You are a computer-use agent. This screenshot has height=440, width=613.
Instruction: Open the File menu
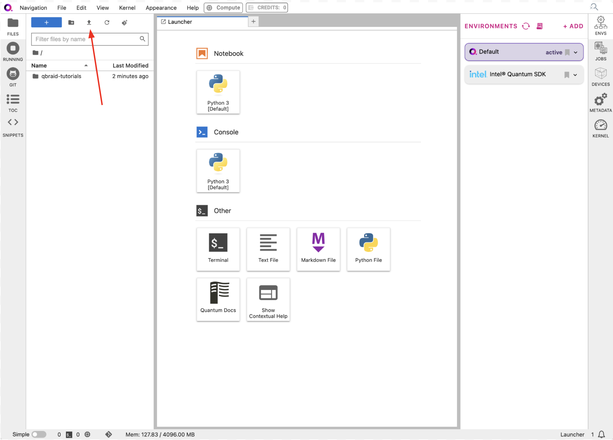pos(62,8)
